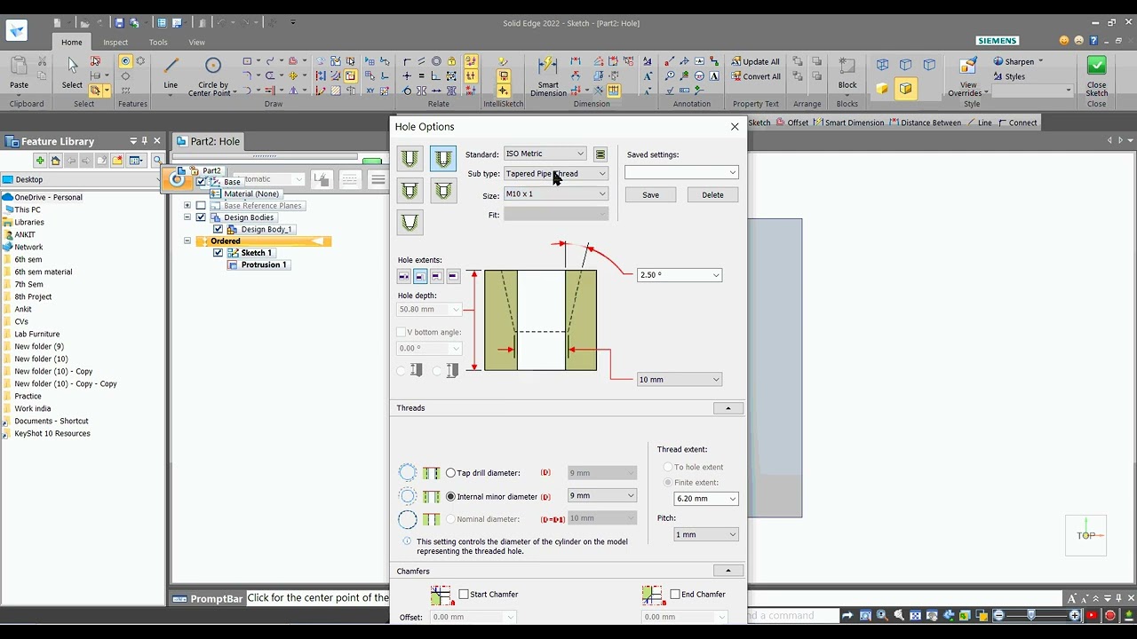Select the threaded hole type icon

click(443, 159)
